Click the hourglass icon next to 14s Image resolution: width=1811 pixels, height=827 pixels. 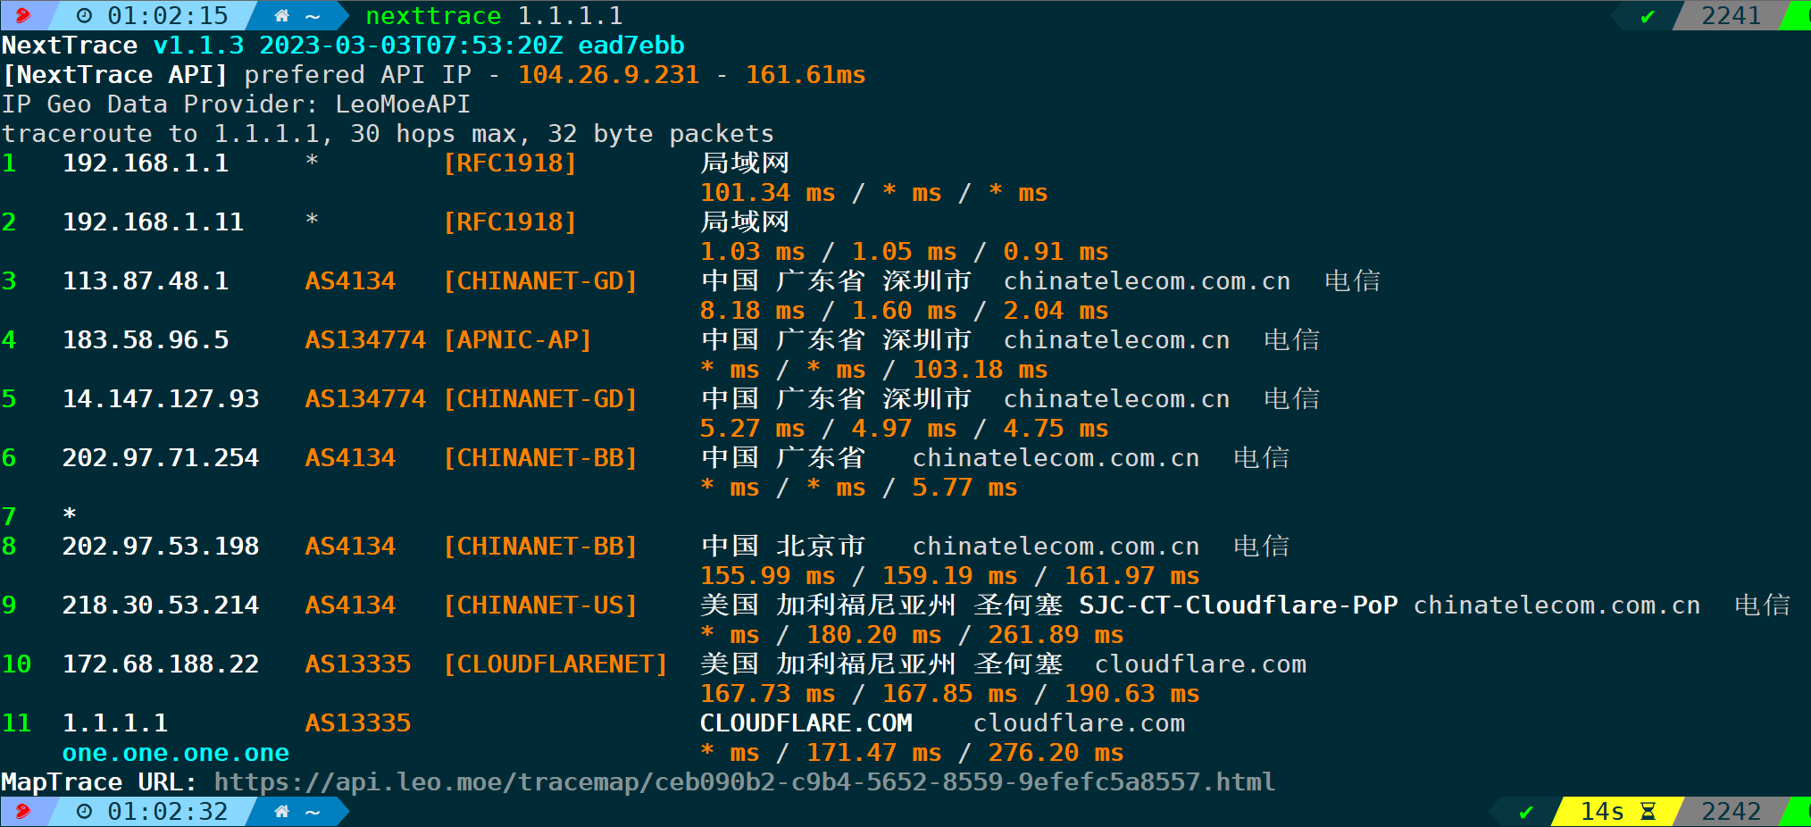1648,811
